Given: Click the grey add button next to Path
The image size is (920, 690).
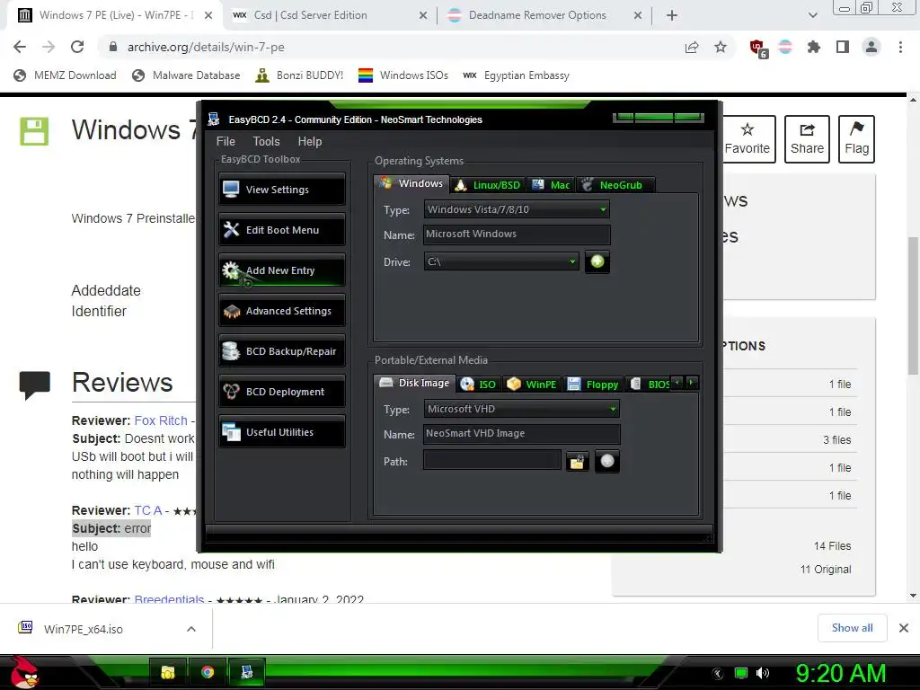Looking at the screenshot, I should (607, 461).
